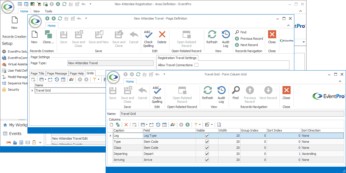Screen dimensions: 346x173
Task: Click Leg Type field cell
Action: click(x=169, y=136)
